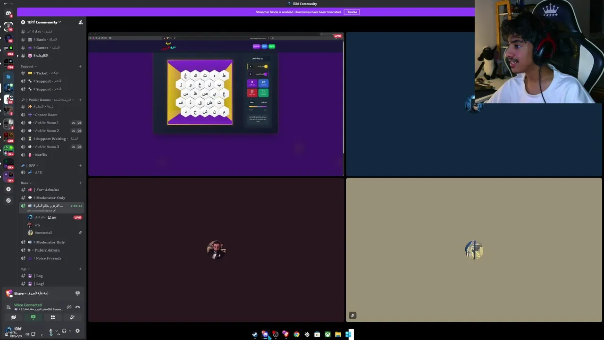Open the invite people icon next to the server name
604x340 pixels.
(81, 22)
